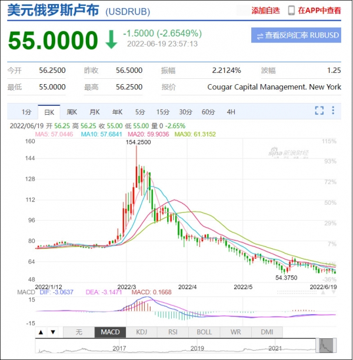Click the 2019 area of the overview timeline

(197, 348)
